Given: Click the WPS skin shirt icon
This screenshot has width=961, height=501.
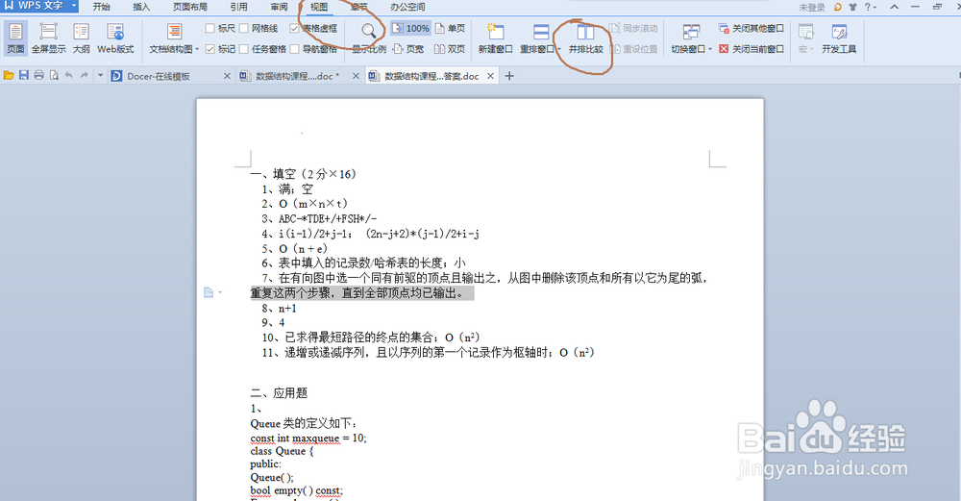Looking at the screenshot, I should tap(852, 7).
